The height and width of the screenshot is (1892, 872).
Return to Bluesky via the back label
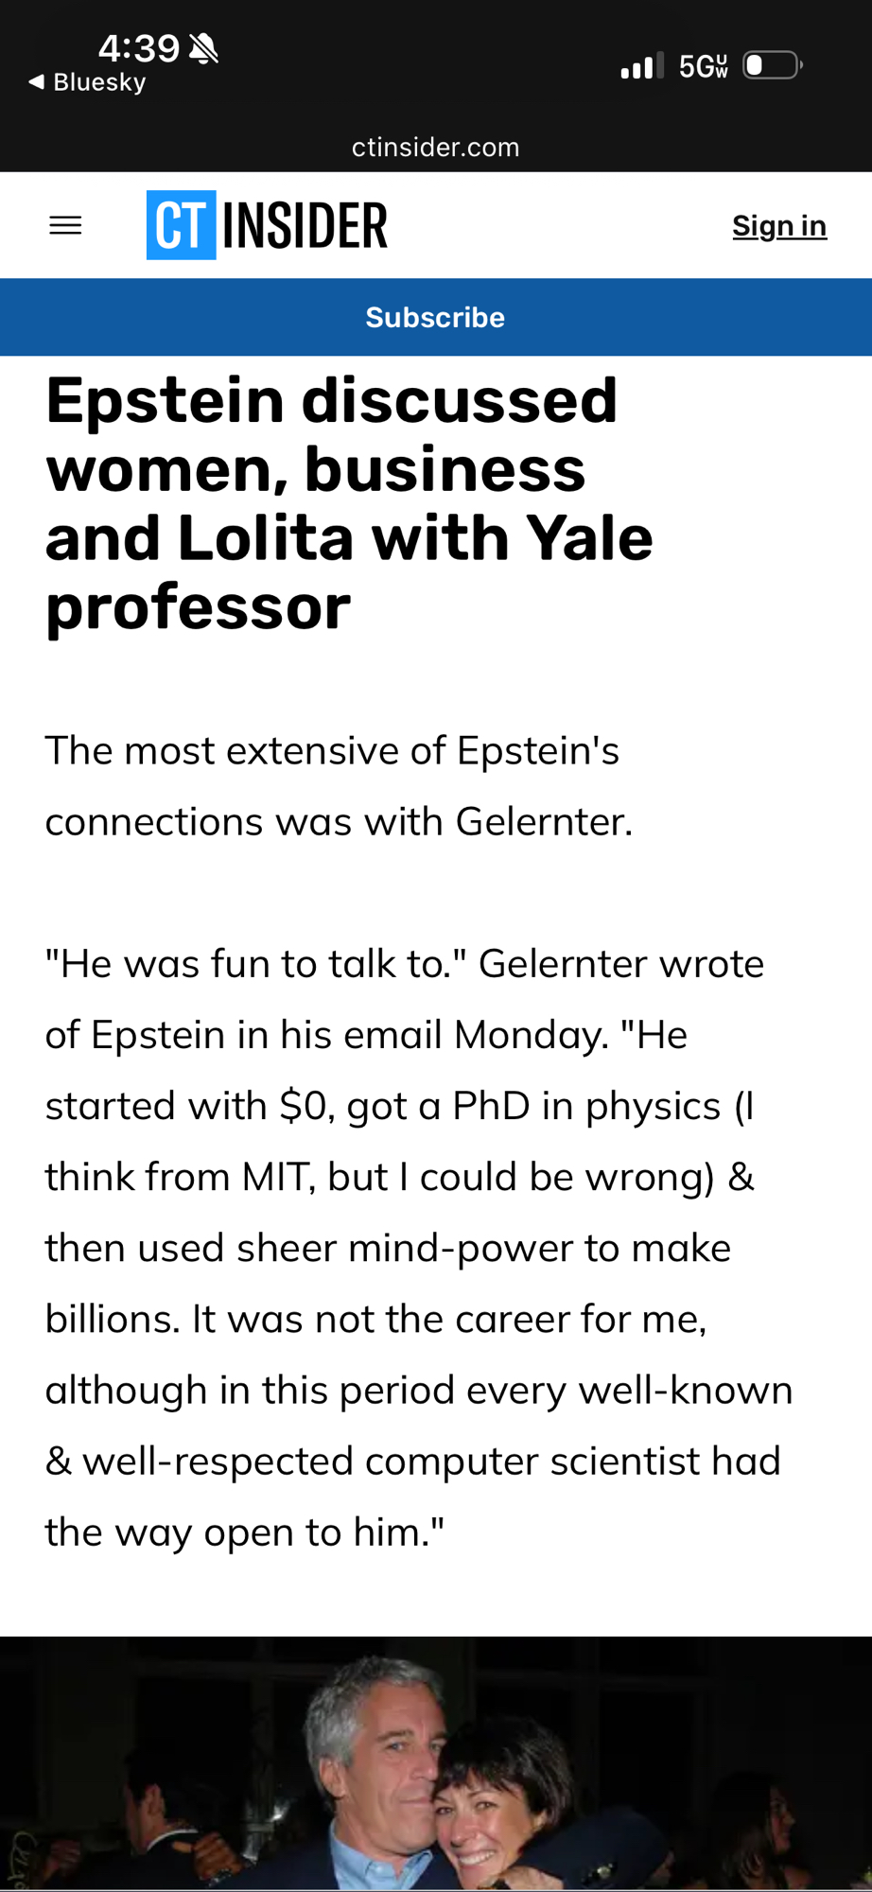pyautogui.click(x=99, y=82)
